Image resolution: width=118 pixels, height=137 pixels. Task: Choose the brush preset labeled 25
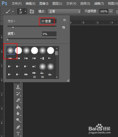point(34,75)
